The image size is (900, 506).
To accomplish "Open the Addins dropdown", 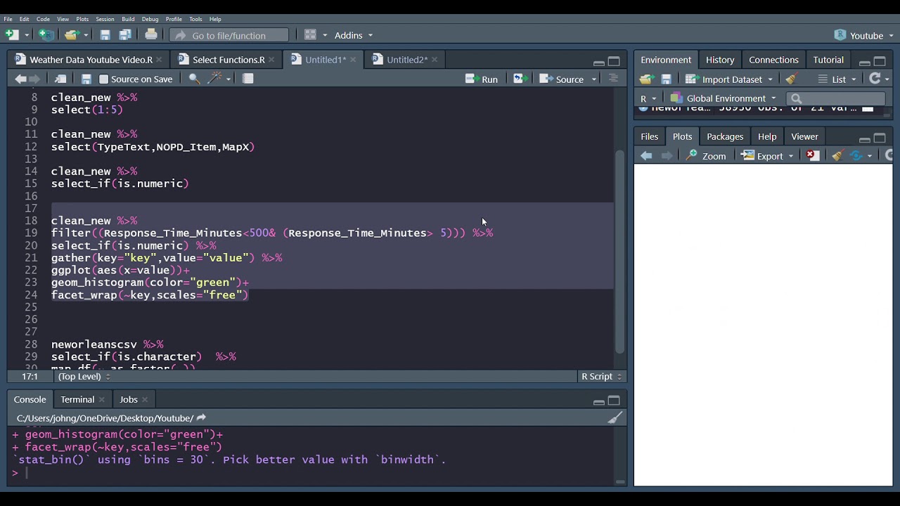I will pyautogui.click(x=354, y=35).
